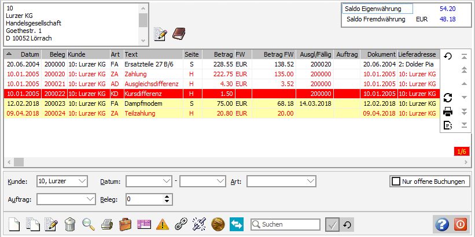Open the magnifying glass search icon
This screenshot has width=475, height=237.
click(88, 224)
